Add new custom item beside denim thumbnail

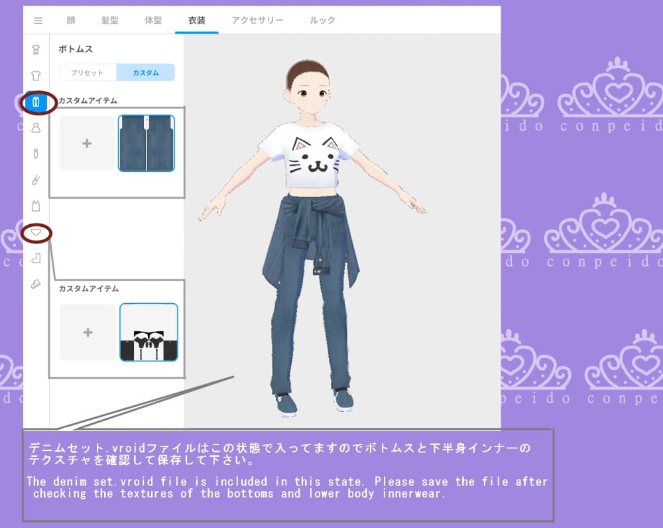tap(87, 143)
